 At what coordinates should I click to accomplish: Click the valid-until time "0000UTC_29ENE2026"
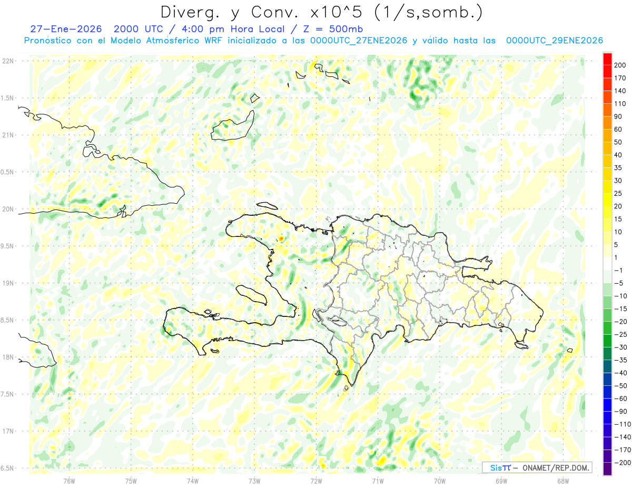[555, 41]
